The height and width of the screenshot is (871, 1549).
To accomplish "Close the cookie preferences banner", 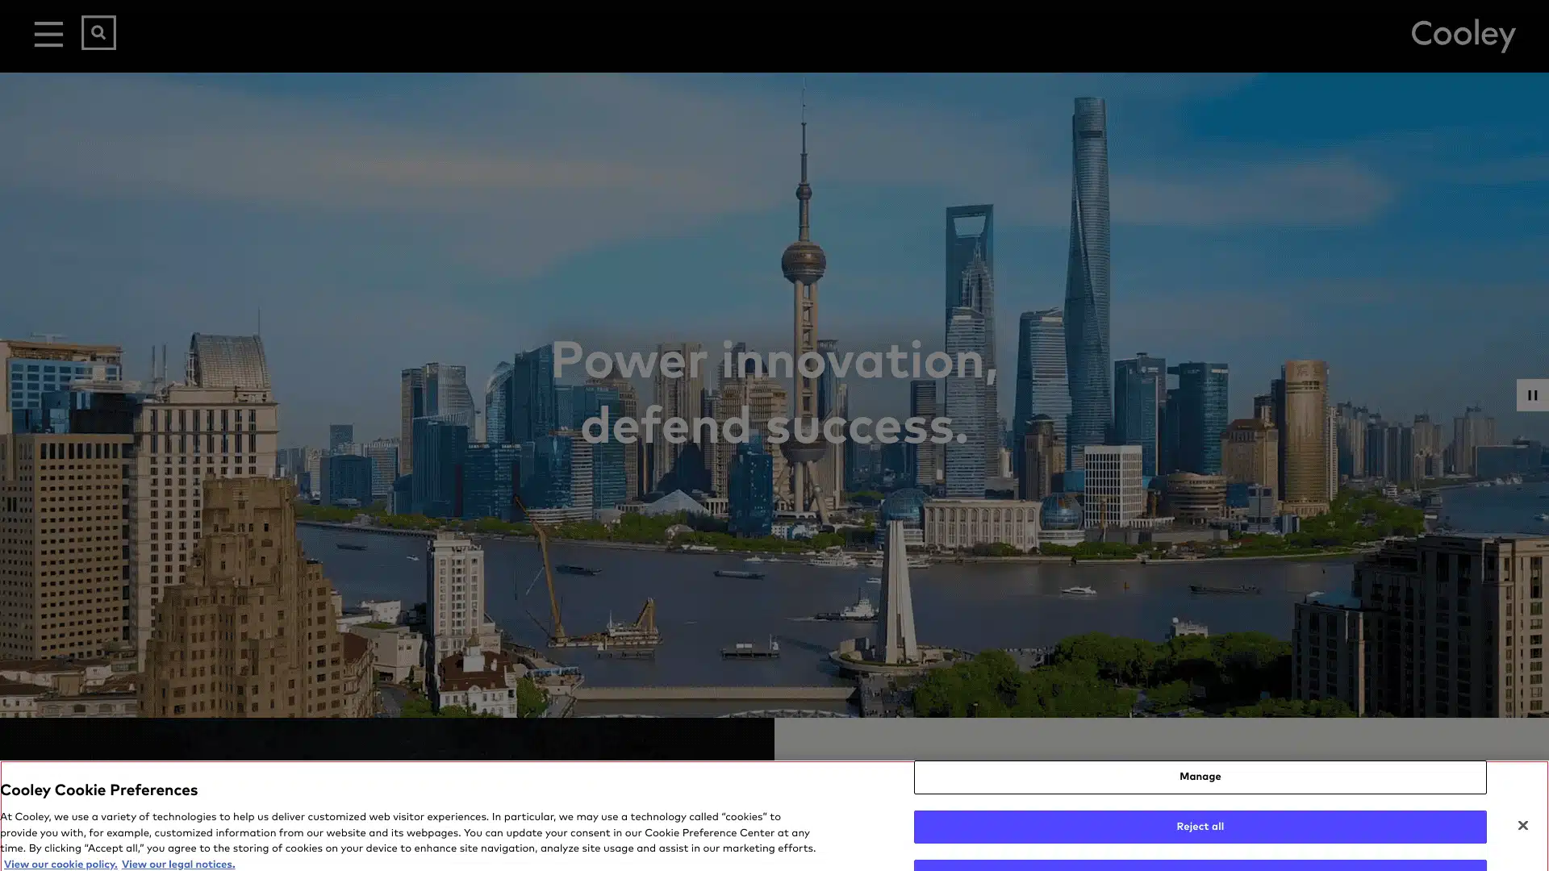I will pos(1522,825).
